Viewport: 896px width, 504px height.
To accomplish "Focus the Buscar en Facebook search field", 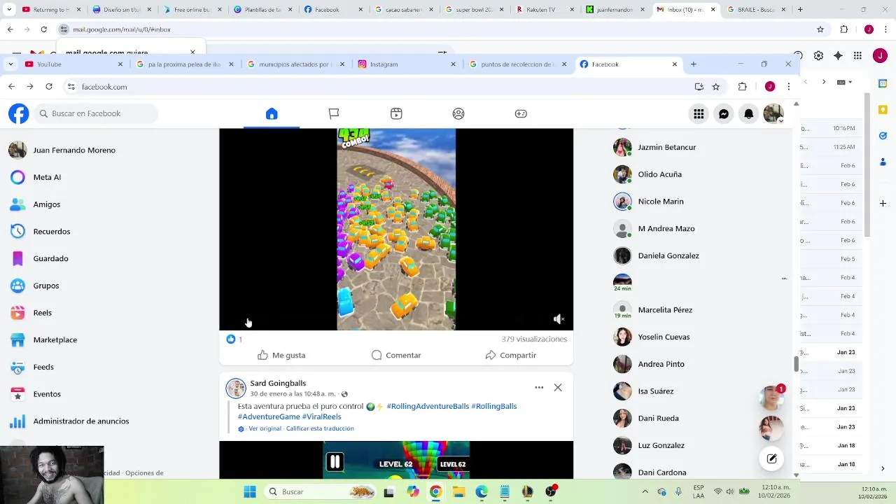I will click(x=96, y=113).
